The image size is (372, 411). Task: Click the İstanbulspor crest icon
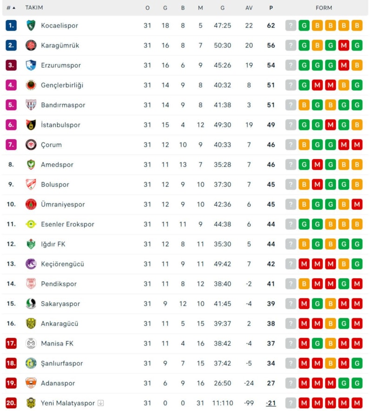pos(31,125)
